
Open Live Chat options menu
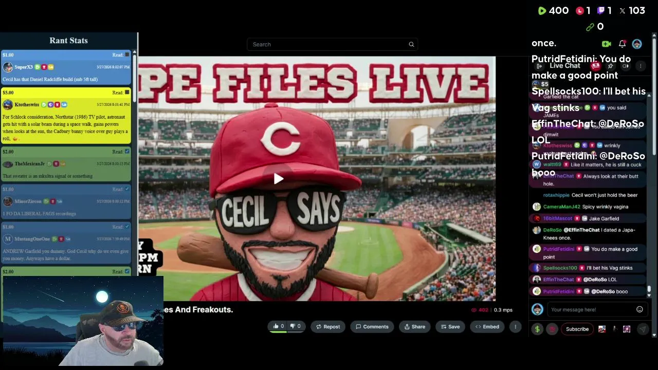coord(641,66)
